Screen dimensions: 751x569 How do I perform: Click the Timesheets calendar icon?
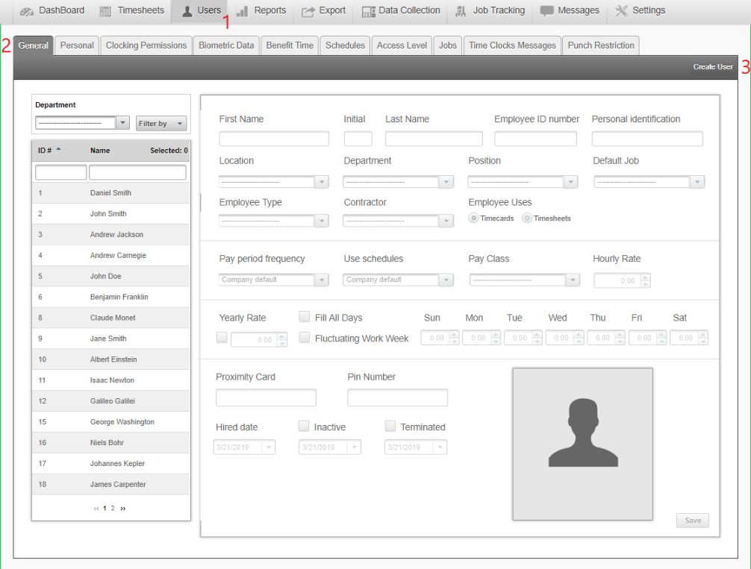tap(105, 11)
